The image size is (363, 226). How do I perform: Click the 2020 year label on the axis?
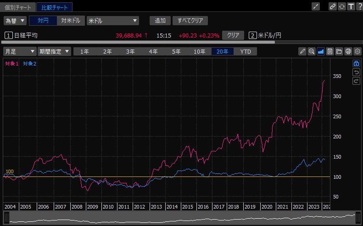(267, 207)
